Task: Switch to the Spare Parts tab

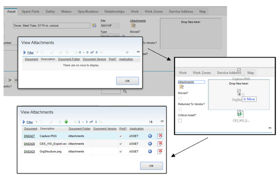Action: tap(30, 11)
